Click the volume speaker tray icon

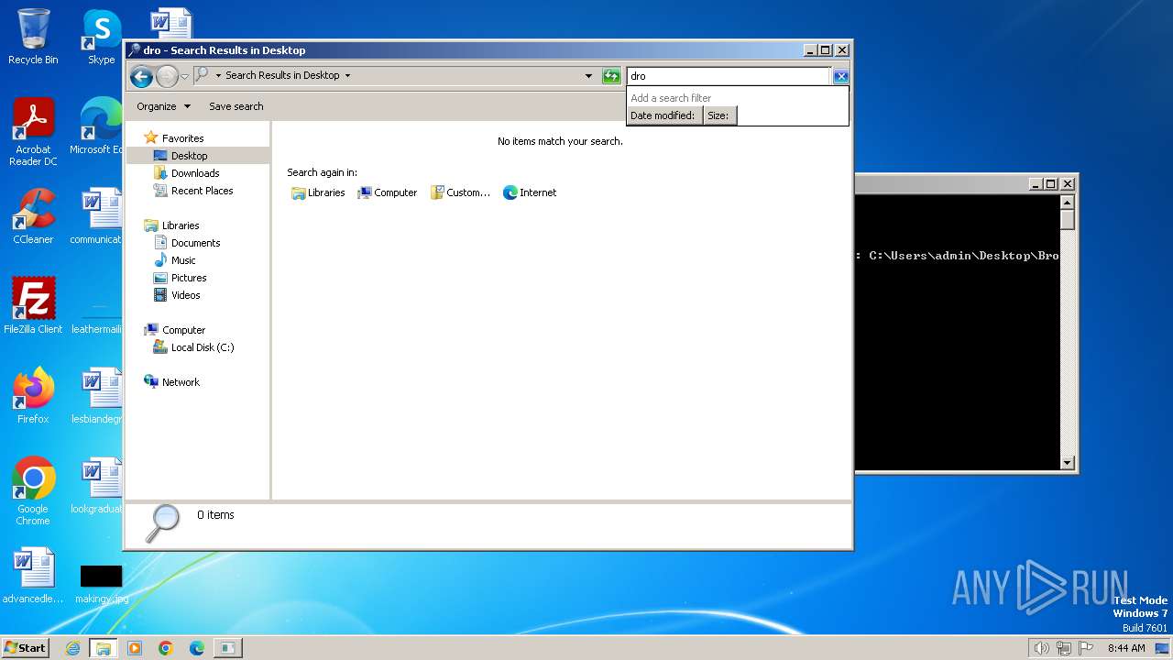pyautogui.click(x=1041, y=648)
